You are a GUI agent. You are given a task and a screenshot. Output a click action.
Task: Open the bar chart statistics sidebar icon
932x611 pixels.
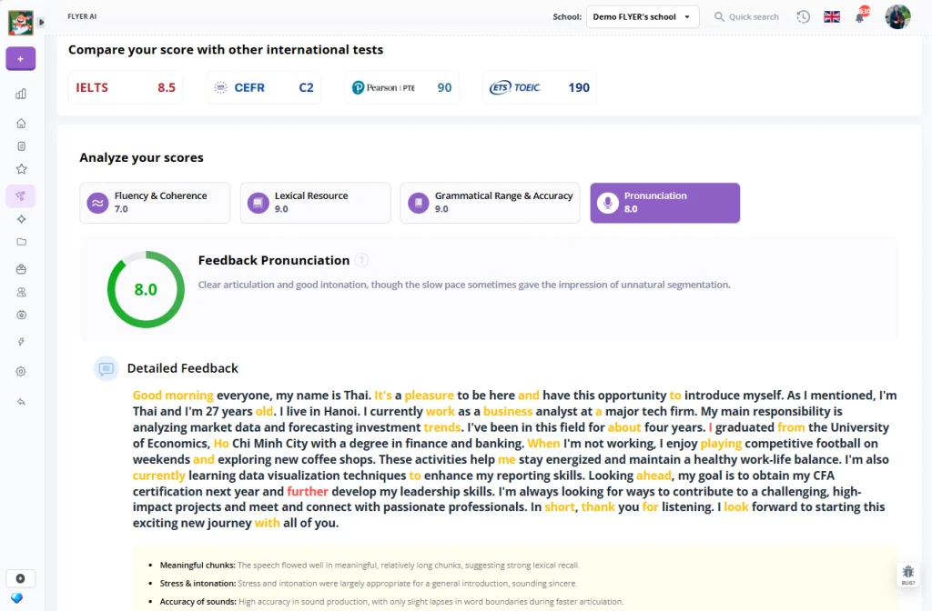point(21,94)
